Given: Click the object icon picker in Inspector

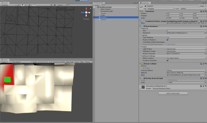Looking at the screenshot, I should coord(141,6).
